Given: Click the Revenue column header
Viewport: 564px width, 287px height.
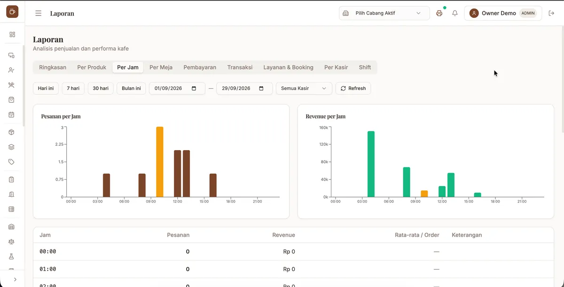Looking at the screenshot, I should pos(283,235).
